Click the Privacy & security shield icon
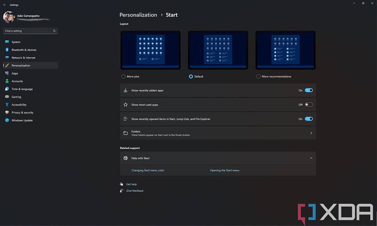The height and width of the screenshot is (226, 377). coord(7,112)
